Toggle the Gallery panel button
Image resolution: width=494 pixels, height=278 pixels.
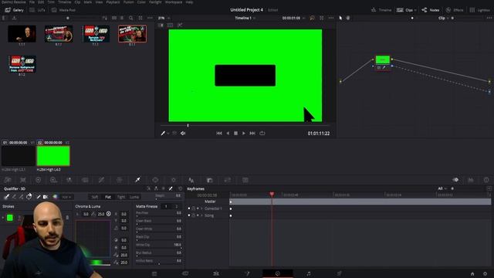pyautogui.click(x=15, y=10)
